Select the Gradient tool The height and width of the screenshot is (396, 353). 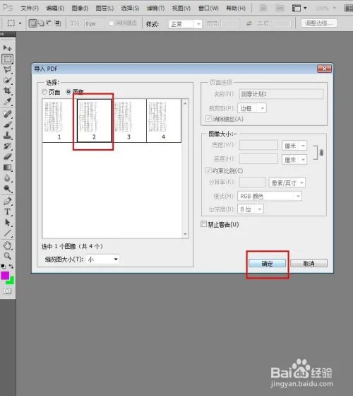click(x=7, y=167)
